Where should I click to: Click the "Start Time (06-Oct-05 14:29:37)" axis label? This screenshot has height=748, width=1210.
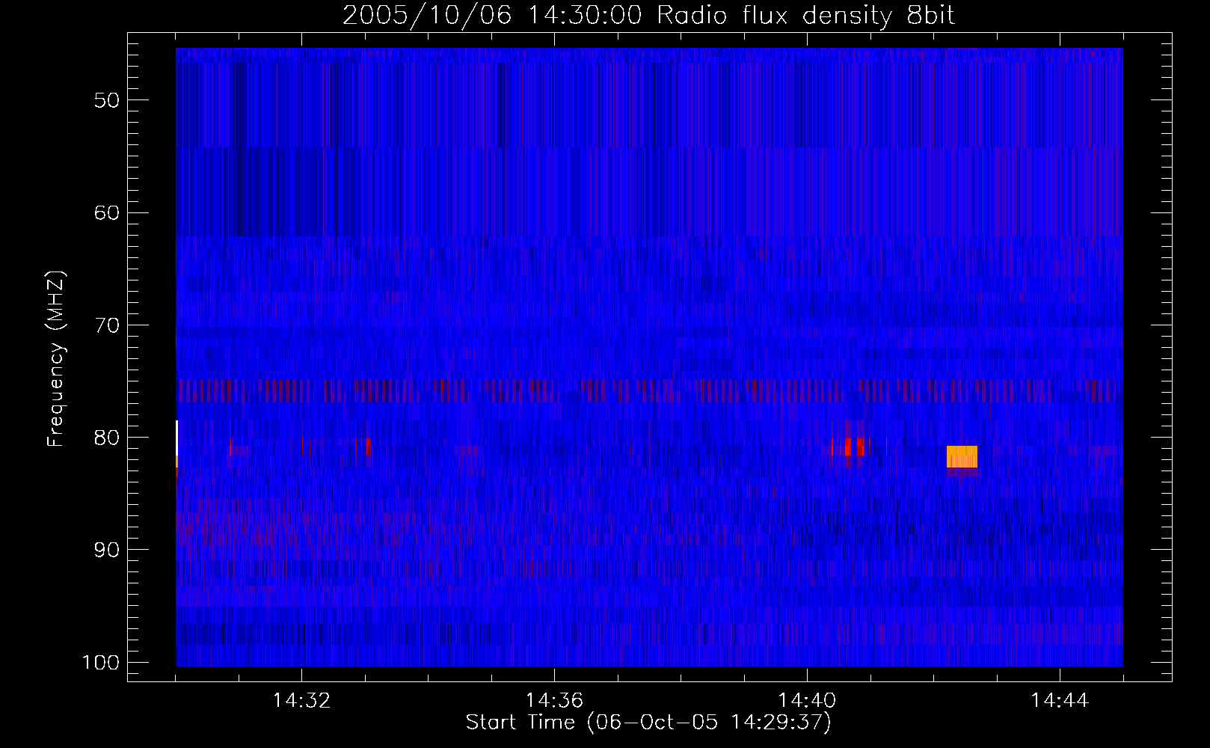pos(648,723)
